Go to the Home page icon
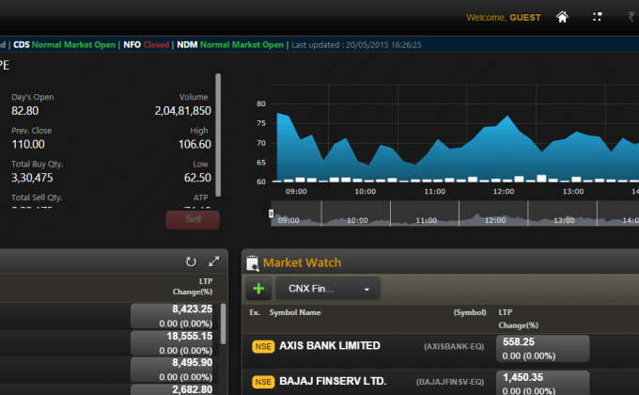 [x=562, y=17]
